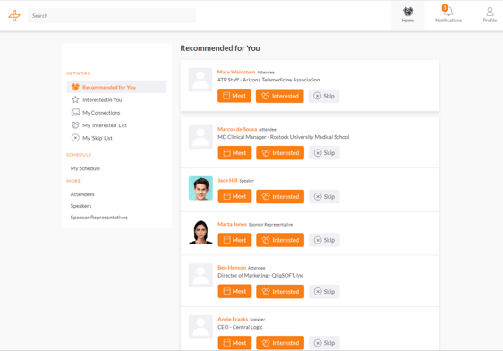Mark Interested for Jack Hill

coord(280,196)
